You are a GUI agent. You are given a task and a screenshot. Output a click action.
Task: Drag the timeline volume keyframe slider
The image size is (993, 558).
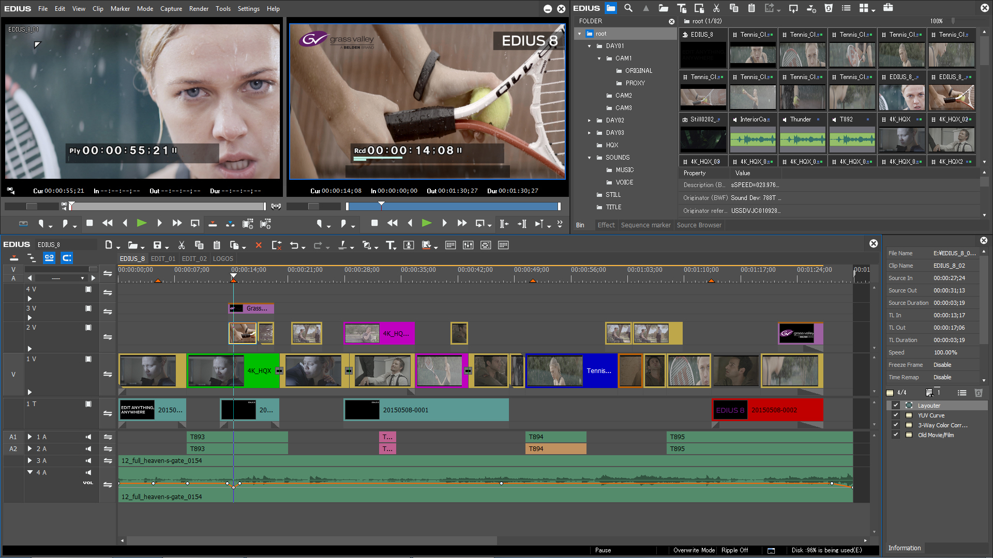(x=234, y=486)
